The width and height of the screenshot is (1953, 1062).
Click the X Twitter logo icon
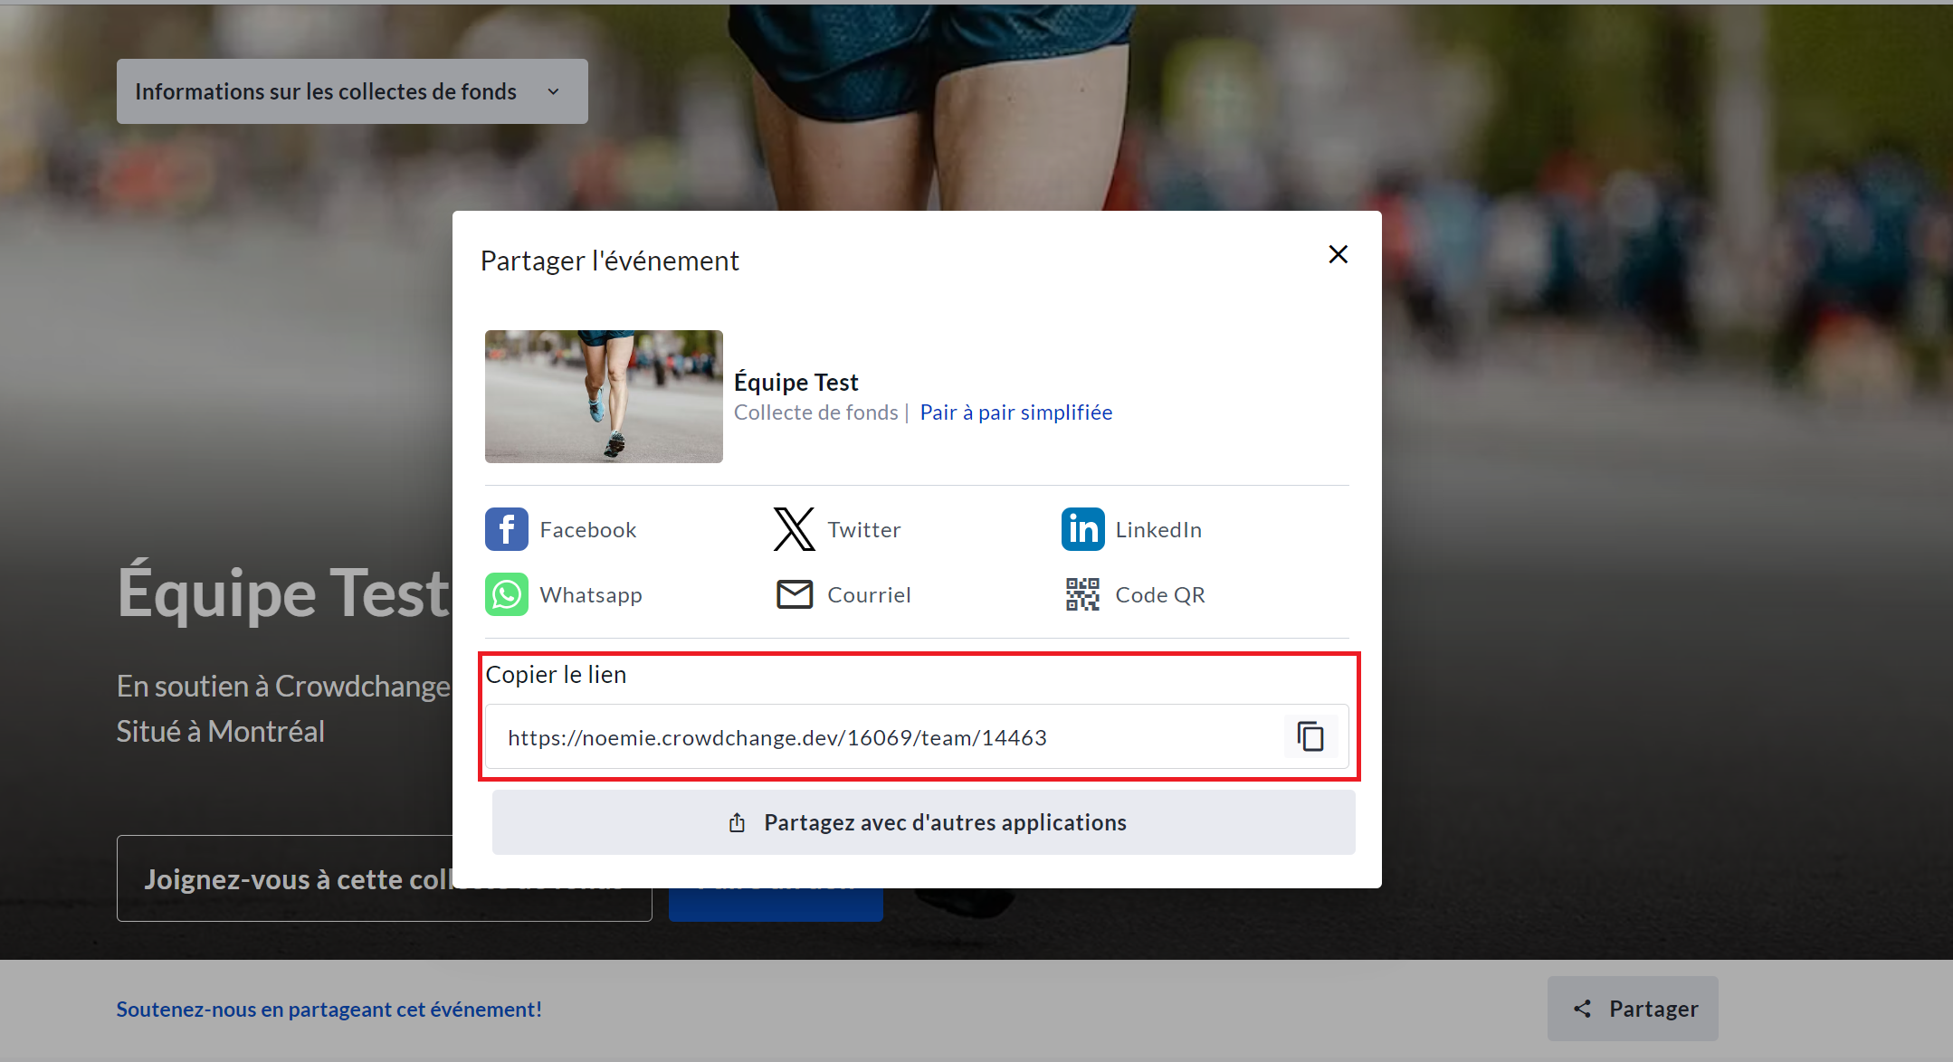click(x=794, y=529)
